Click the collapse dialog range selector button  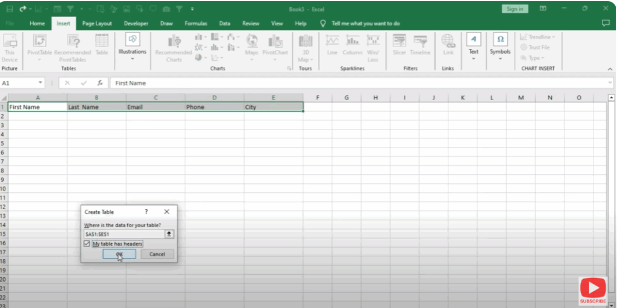169,234
